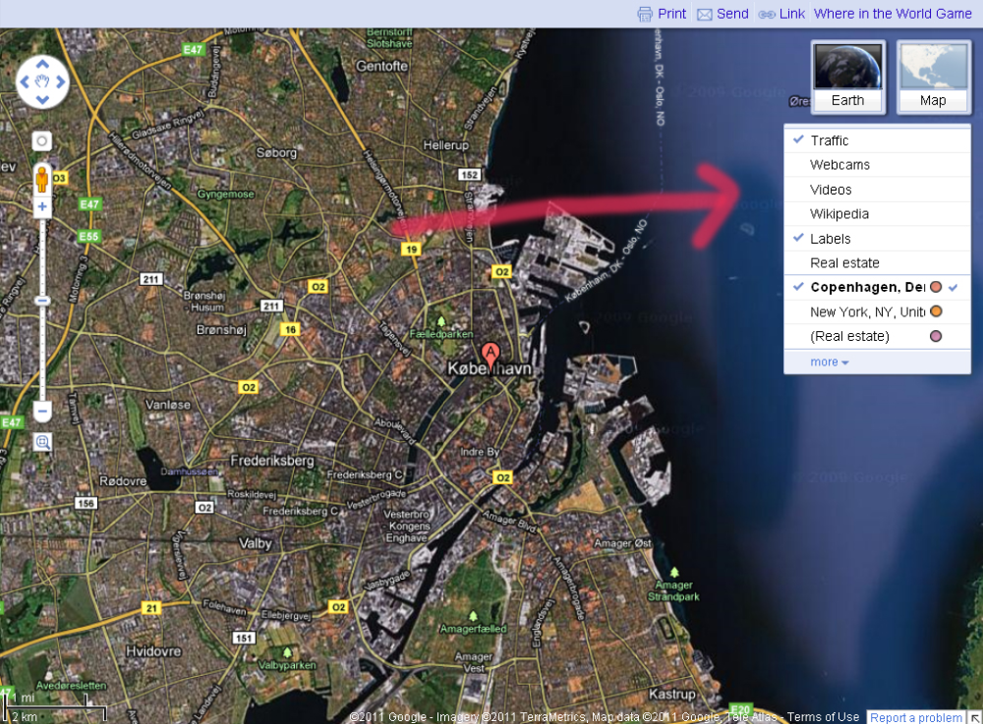
Task: Enable the New York, NY search layer
Action: [x=877, y=311]
